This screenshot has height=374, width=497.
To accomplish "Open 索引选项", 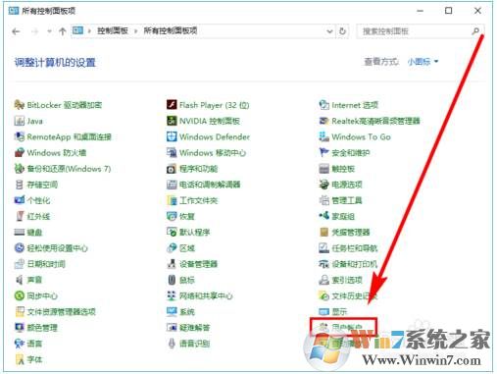I will pyautogui.click(x=340, y=280).
